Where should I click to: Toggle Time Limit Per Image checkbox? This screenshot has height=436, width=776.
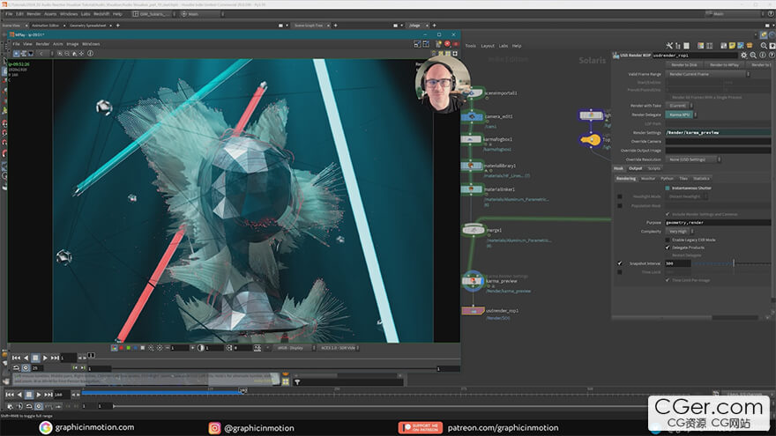[x=668, y=280]
